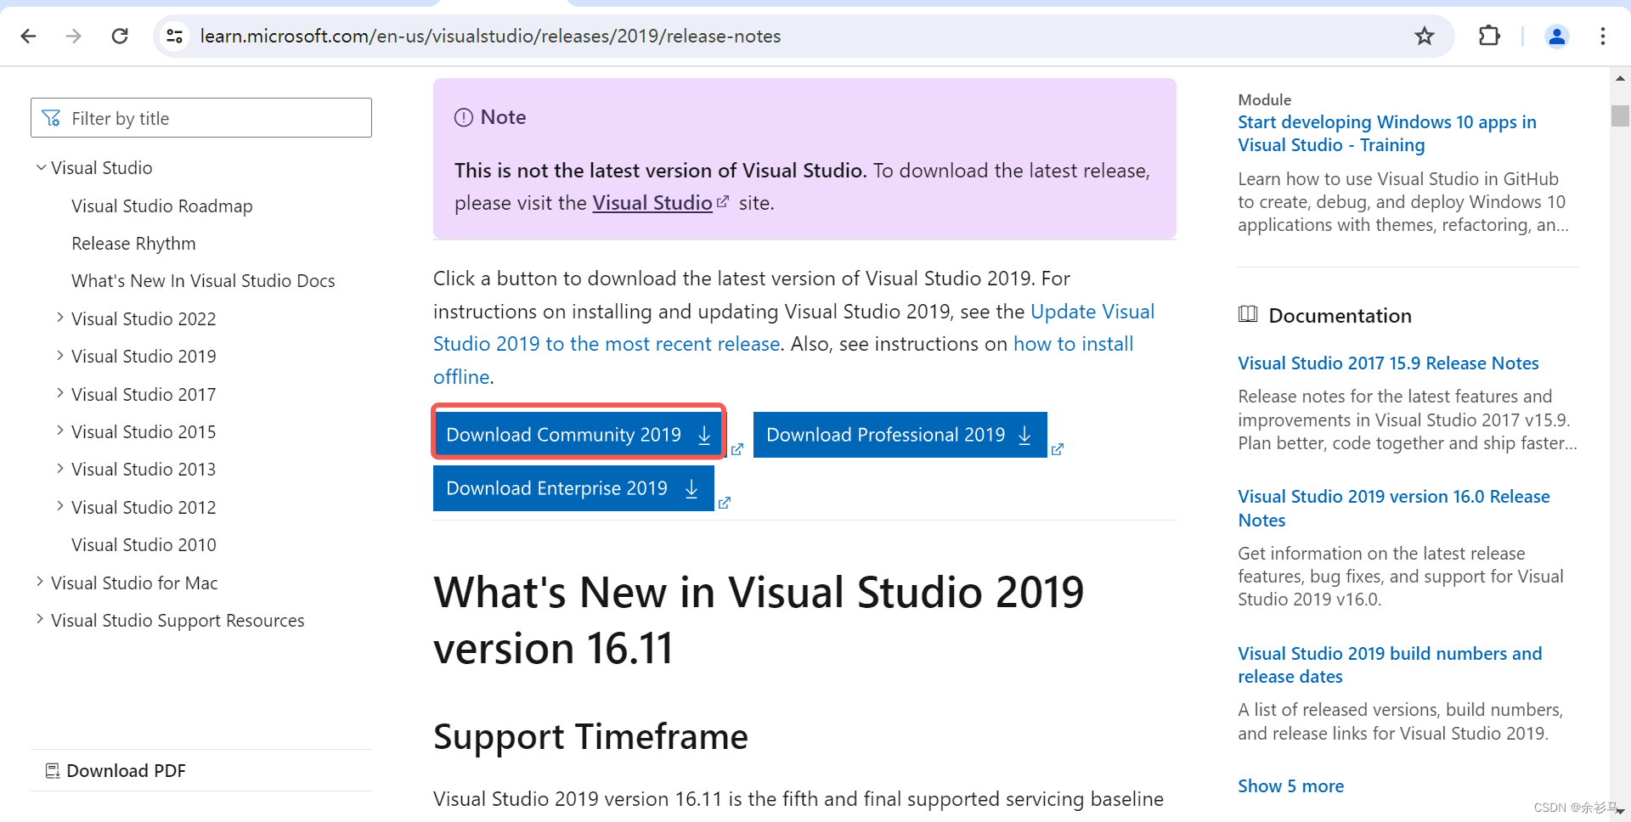
Task: Click Download Enterprise 2019 button
Action: (x=573, y=488)
